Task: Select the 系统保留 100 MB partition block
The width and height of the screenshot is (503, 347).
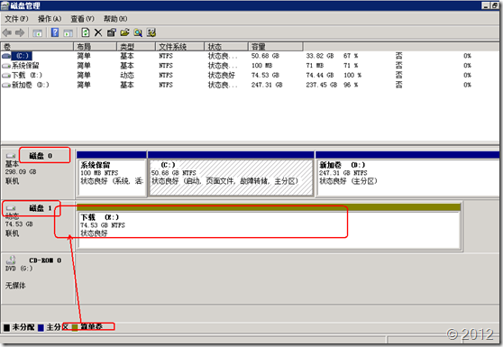Action: point(112,174)
